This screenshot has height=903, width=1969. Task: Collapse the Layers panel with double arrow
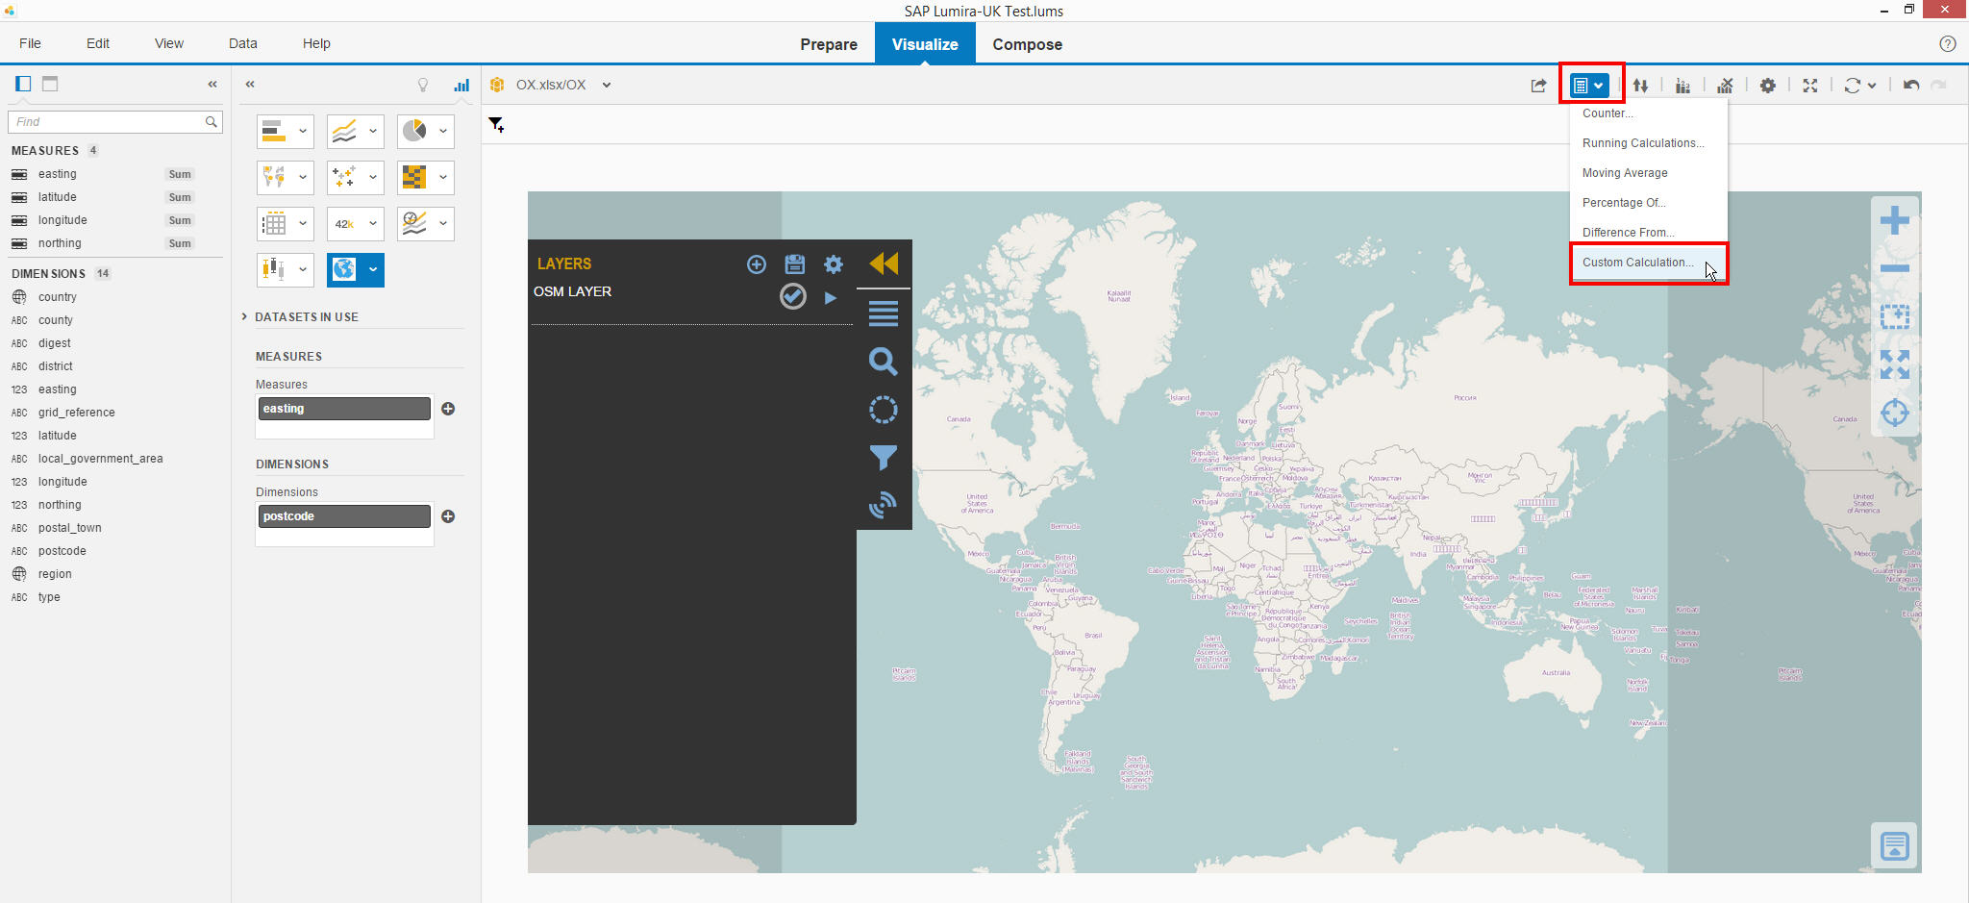pyautogui.click(x=883, y=263)
